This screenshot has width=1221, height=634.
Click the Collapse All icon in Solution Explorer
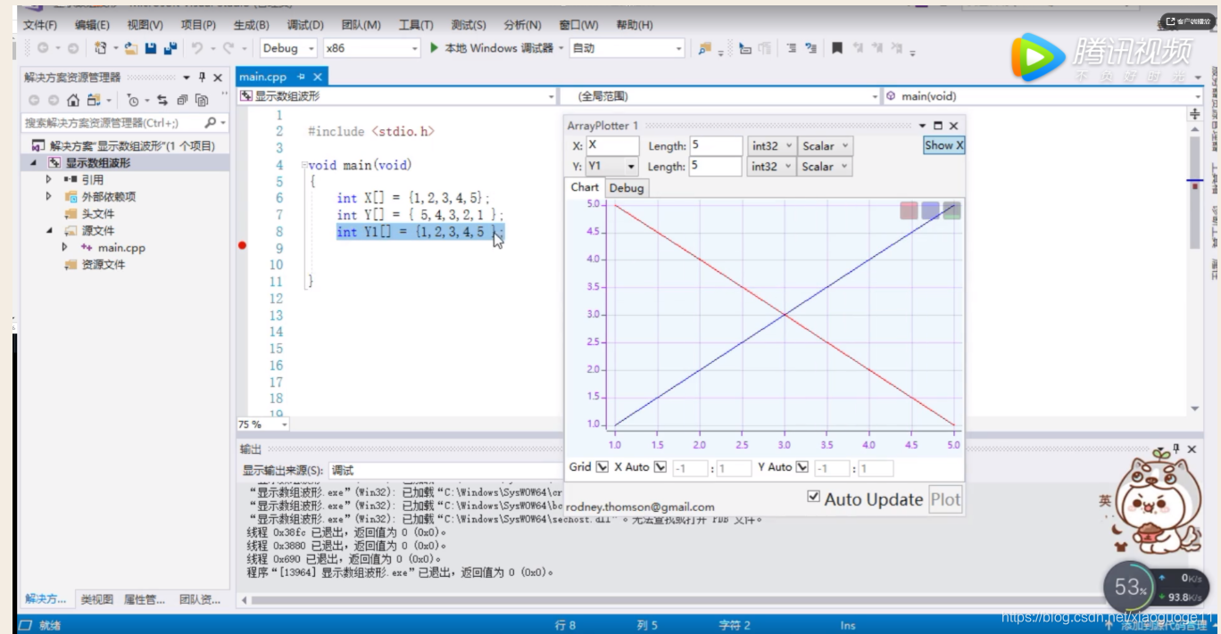point(182,100)
